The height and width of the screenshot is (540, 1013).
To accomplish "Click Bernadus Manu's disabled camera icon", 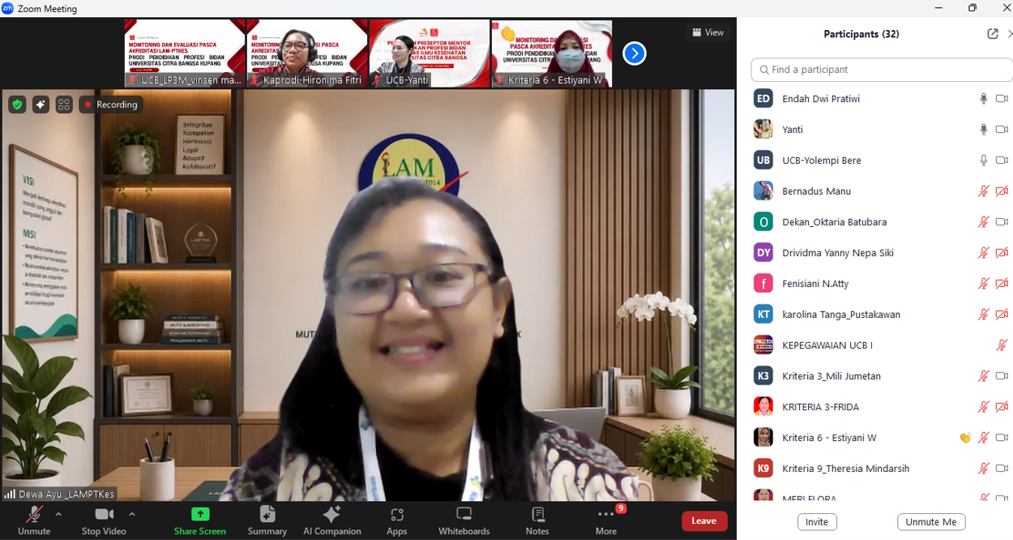I will 1002,191.
